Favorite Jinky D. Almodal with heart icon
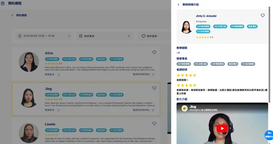The width and height of the screenshot is (273, 144). (x=262, y=15)
